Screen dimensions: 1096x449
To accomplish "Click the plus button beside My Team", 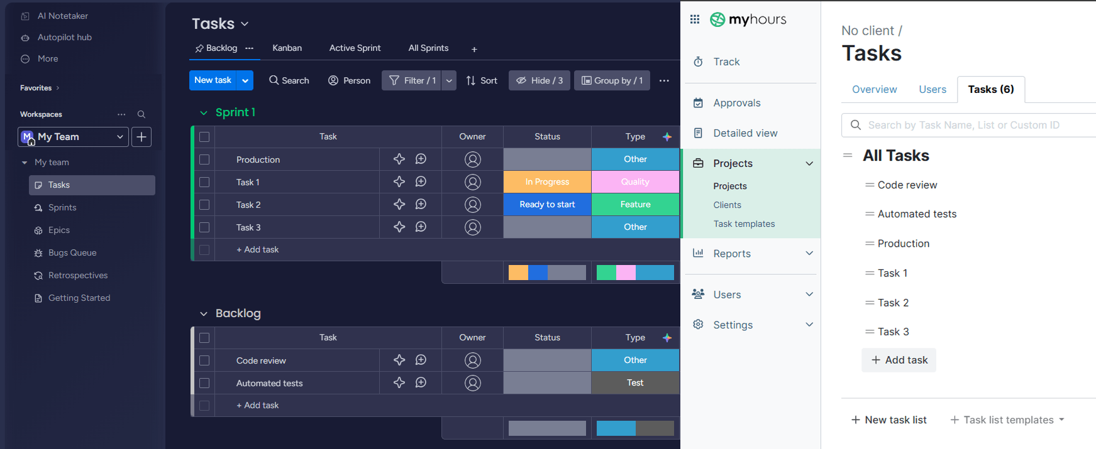I will pos(141,137).
